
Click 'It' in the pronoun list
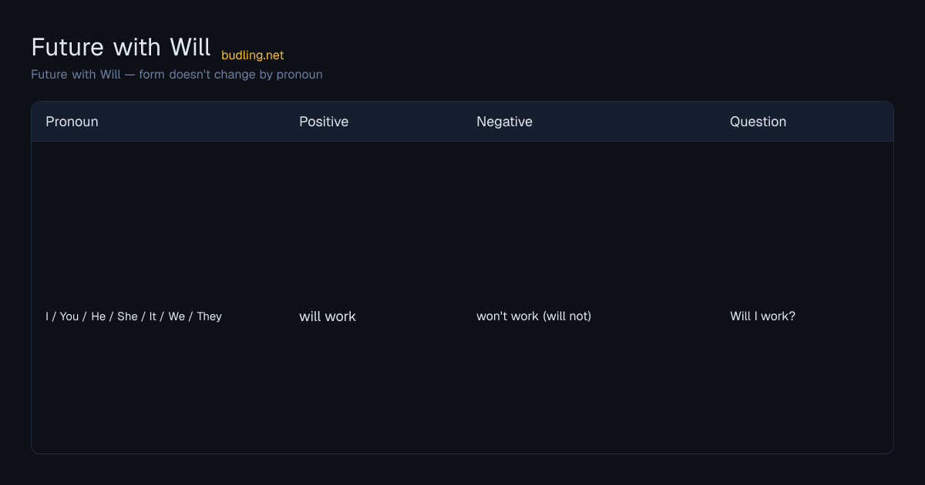point(153,316)
